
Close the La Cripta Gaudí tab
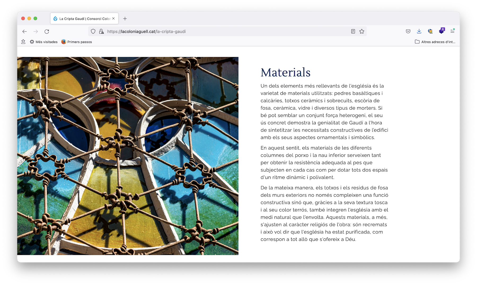[x=113, y=19]
